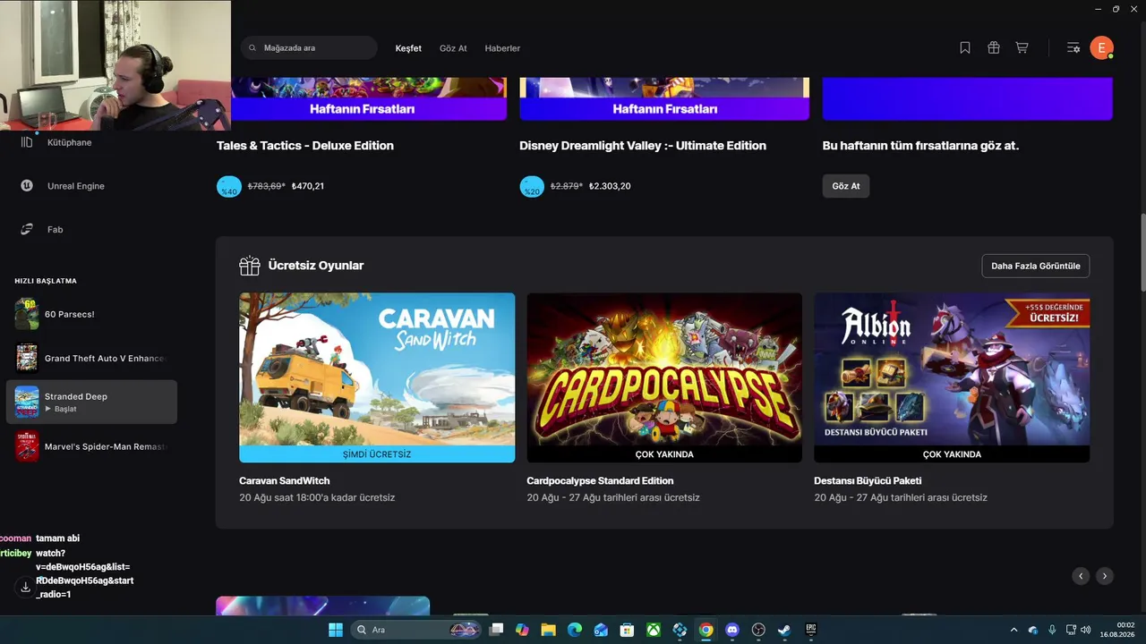Click the ŞİMDİ ÜCRETSİZ banner
The image size is (1146, 644).
coord(377,454)
